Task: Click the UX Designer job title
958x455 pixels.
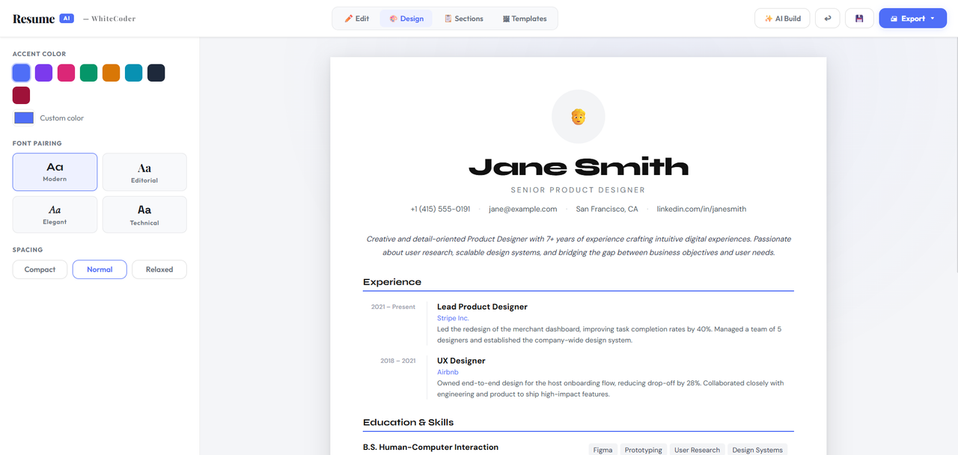Action: pos(461,361)
